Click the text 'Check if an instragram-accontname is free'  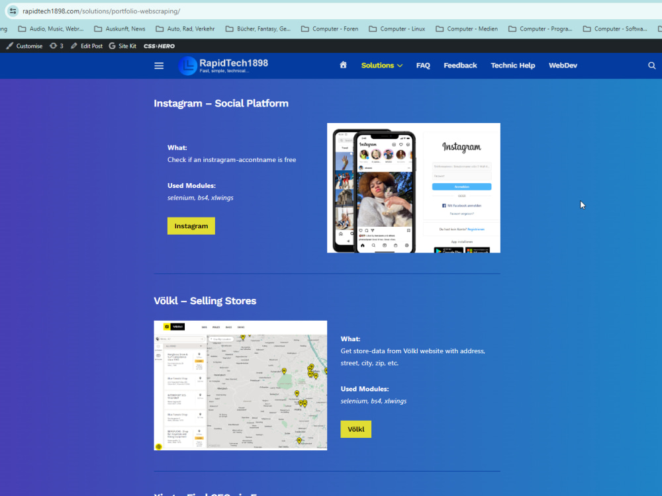[x=232, y=160]
